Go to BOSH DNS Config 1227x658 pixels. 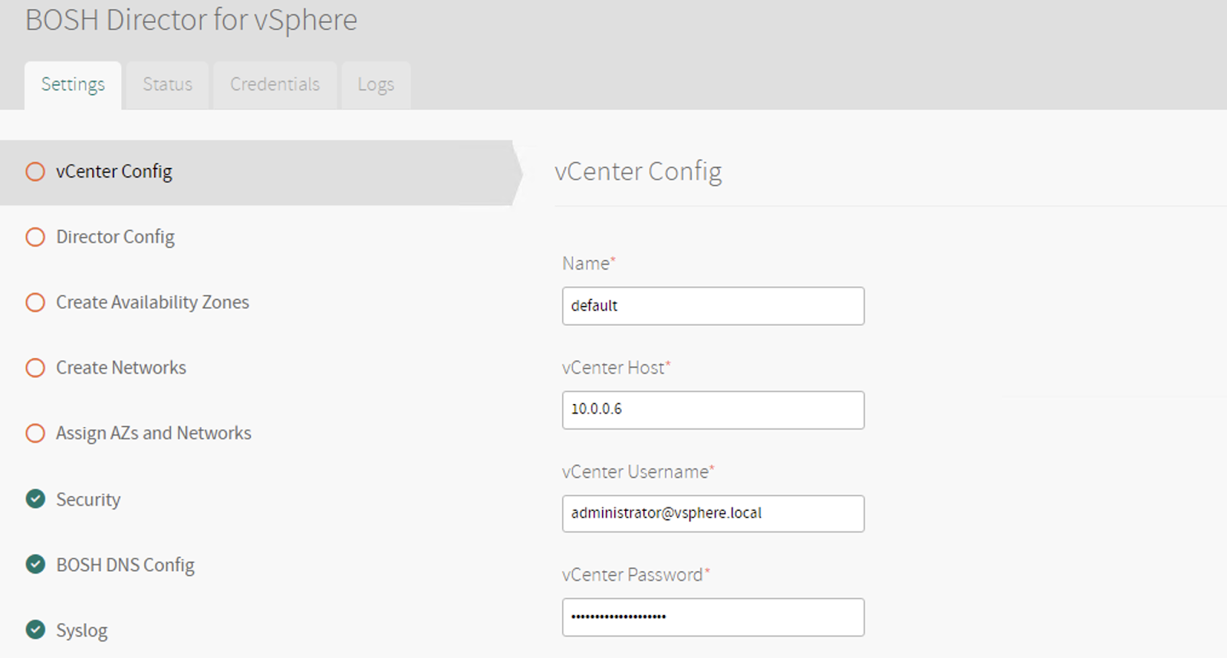click(x=125, y=565)
